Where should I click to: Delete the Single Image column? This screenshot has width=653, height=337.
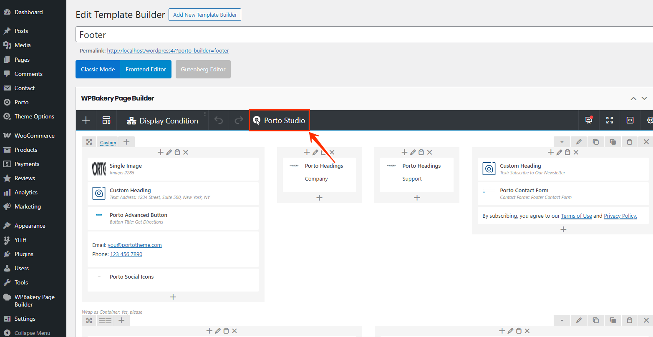click(x=186, y=153)
